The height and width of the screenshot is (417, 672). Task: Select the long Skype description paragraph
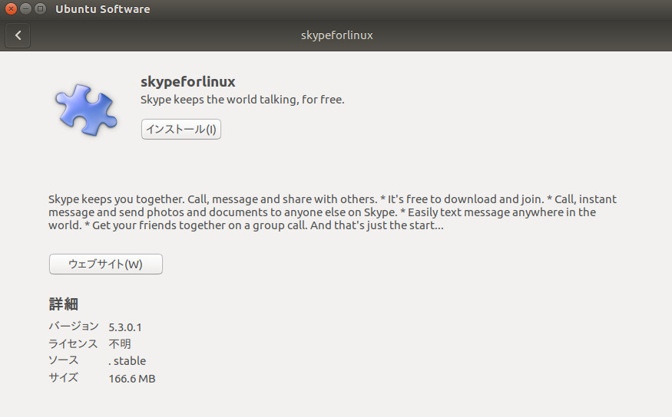pos(332,212)
